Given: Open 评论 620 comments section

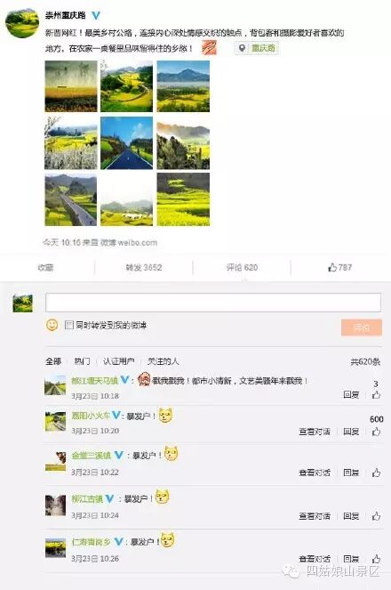Looking at the screenshot, I should [x=242, y=267].
